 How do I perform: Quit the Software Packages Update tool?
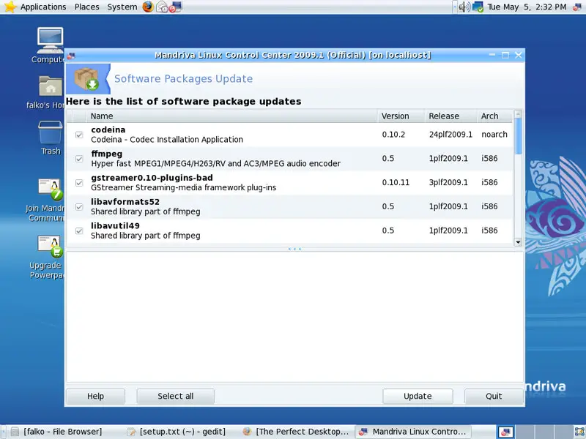(494, 396)
